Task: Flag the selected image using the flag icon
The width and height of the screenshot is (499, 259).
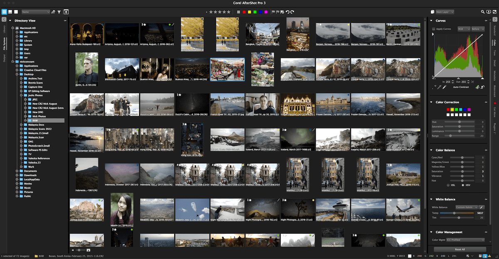Action: 273,12
